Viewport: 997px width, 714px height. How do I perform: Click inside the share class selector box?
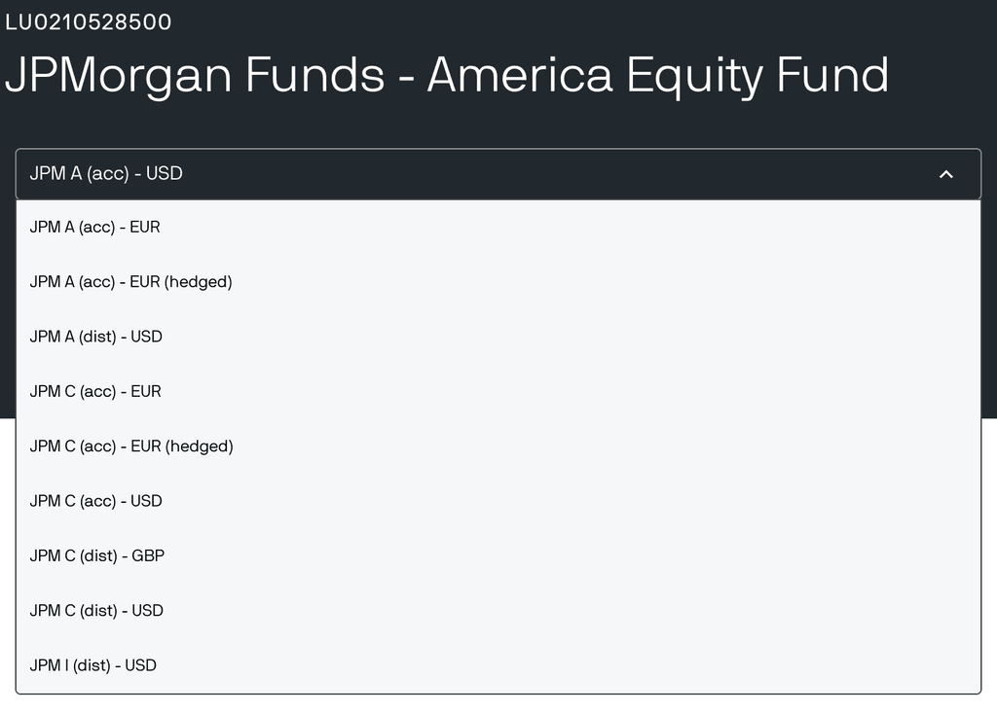pos(389,174)
